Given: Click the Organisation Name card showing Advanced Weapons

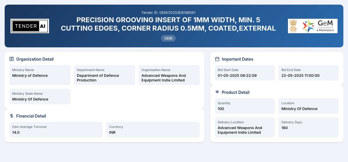Looking at the screenshot, I should (x=169, y=75).
